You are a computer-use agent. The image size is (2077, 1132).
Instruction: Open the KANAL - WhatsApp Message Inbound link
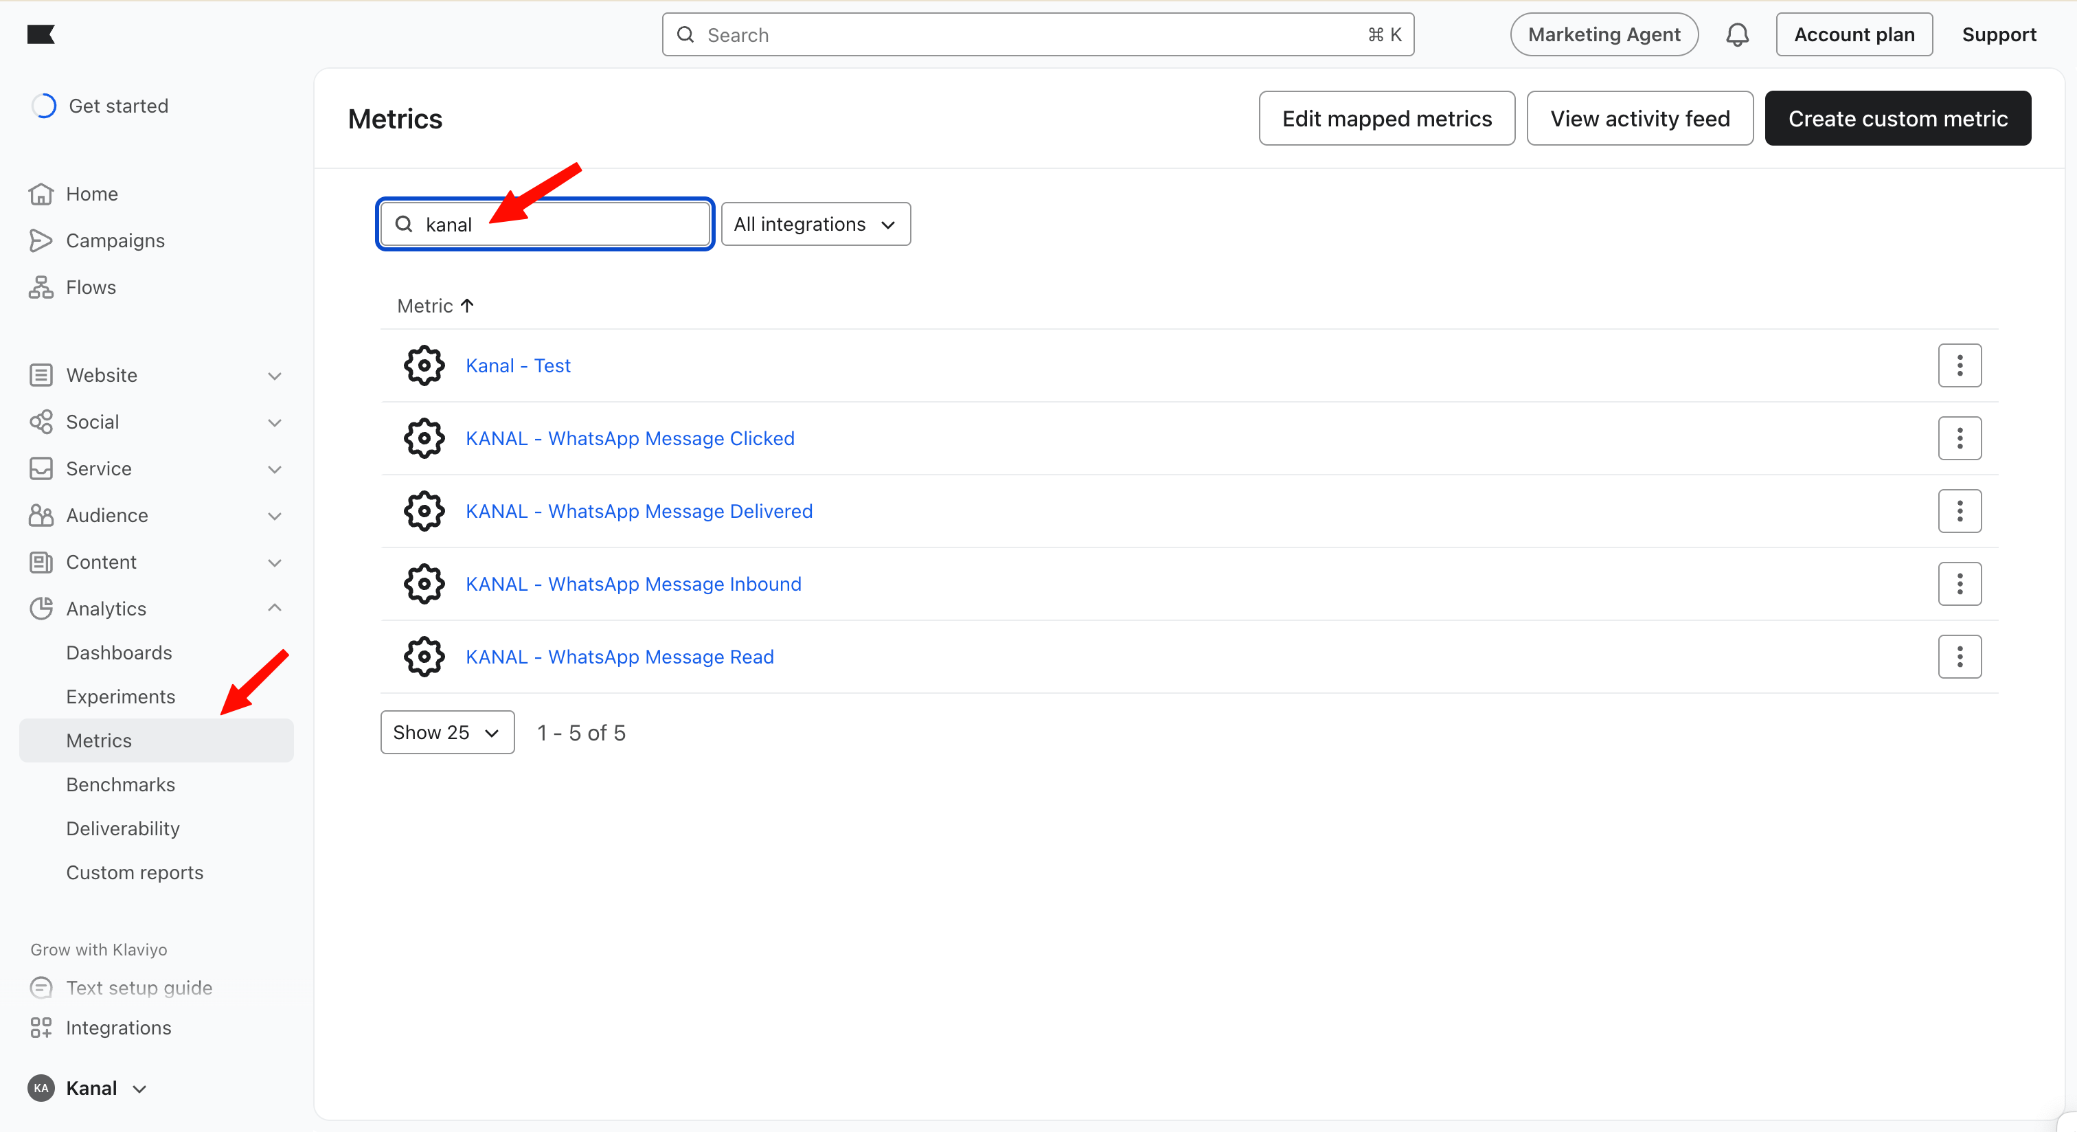[633, 585]
